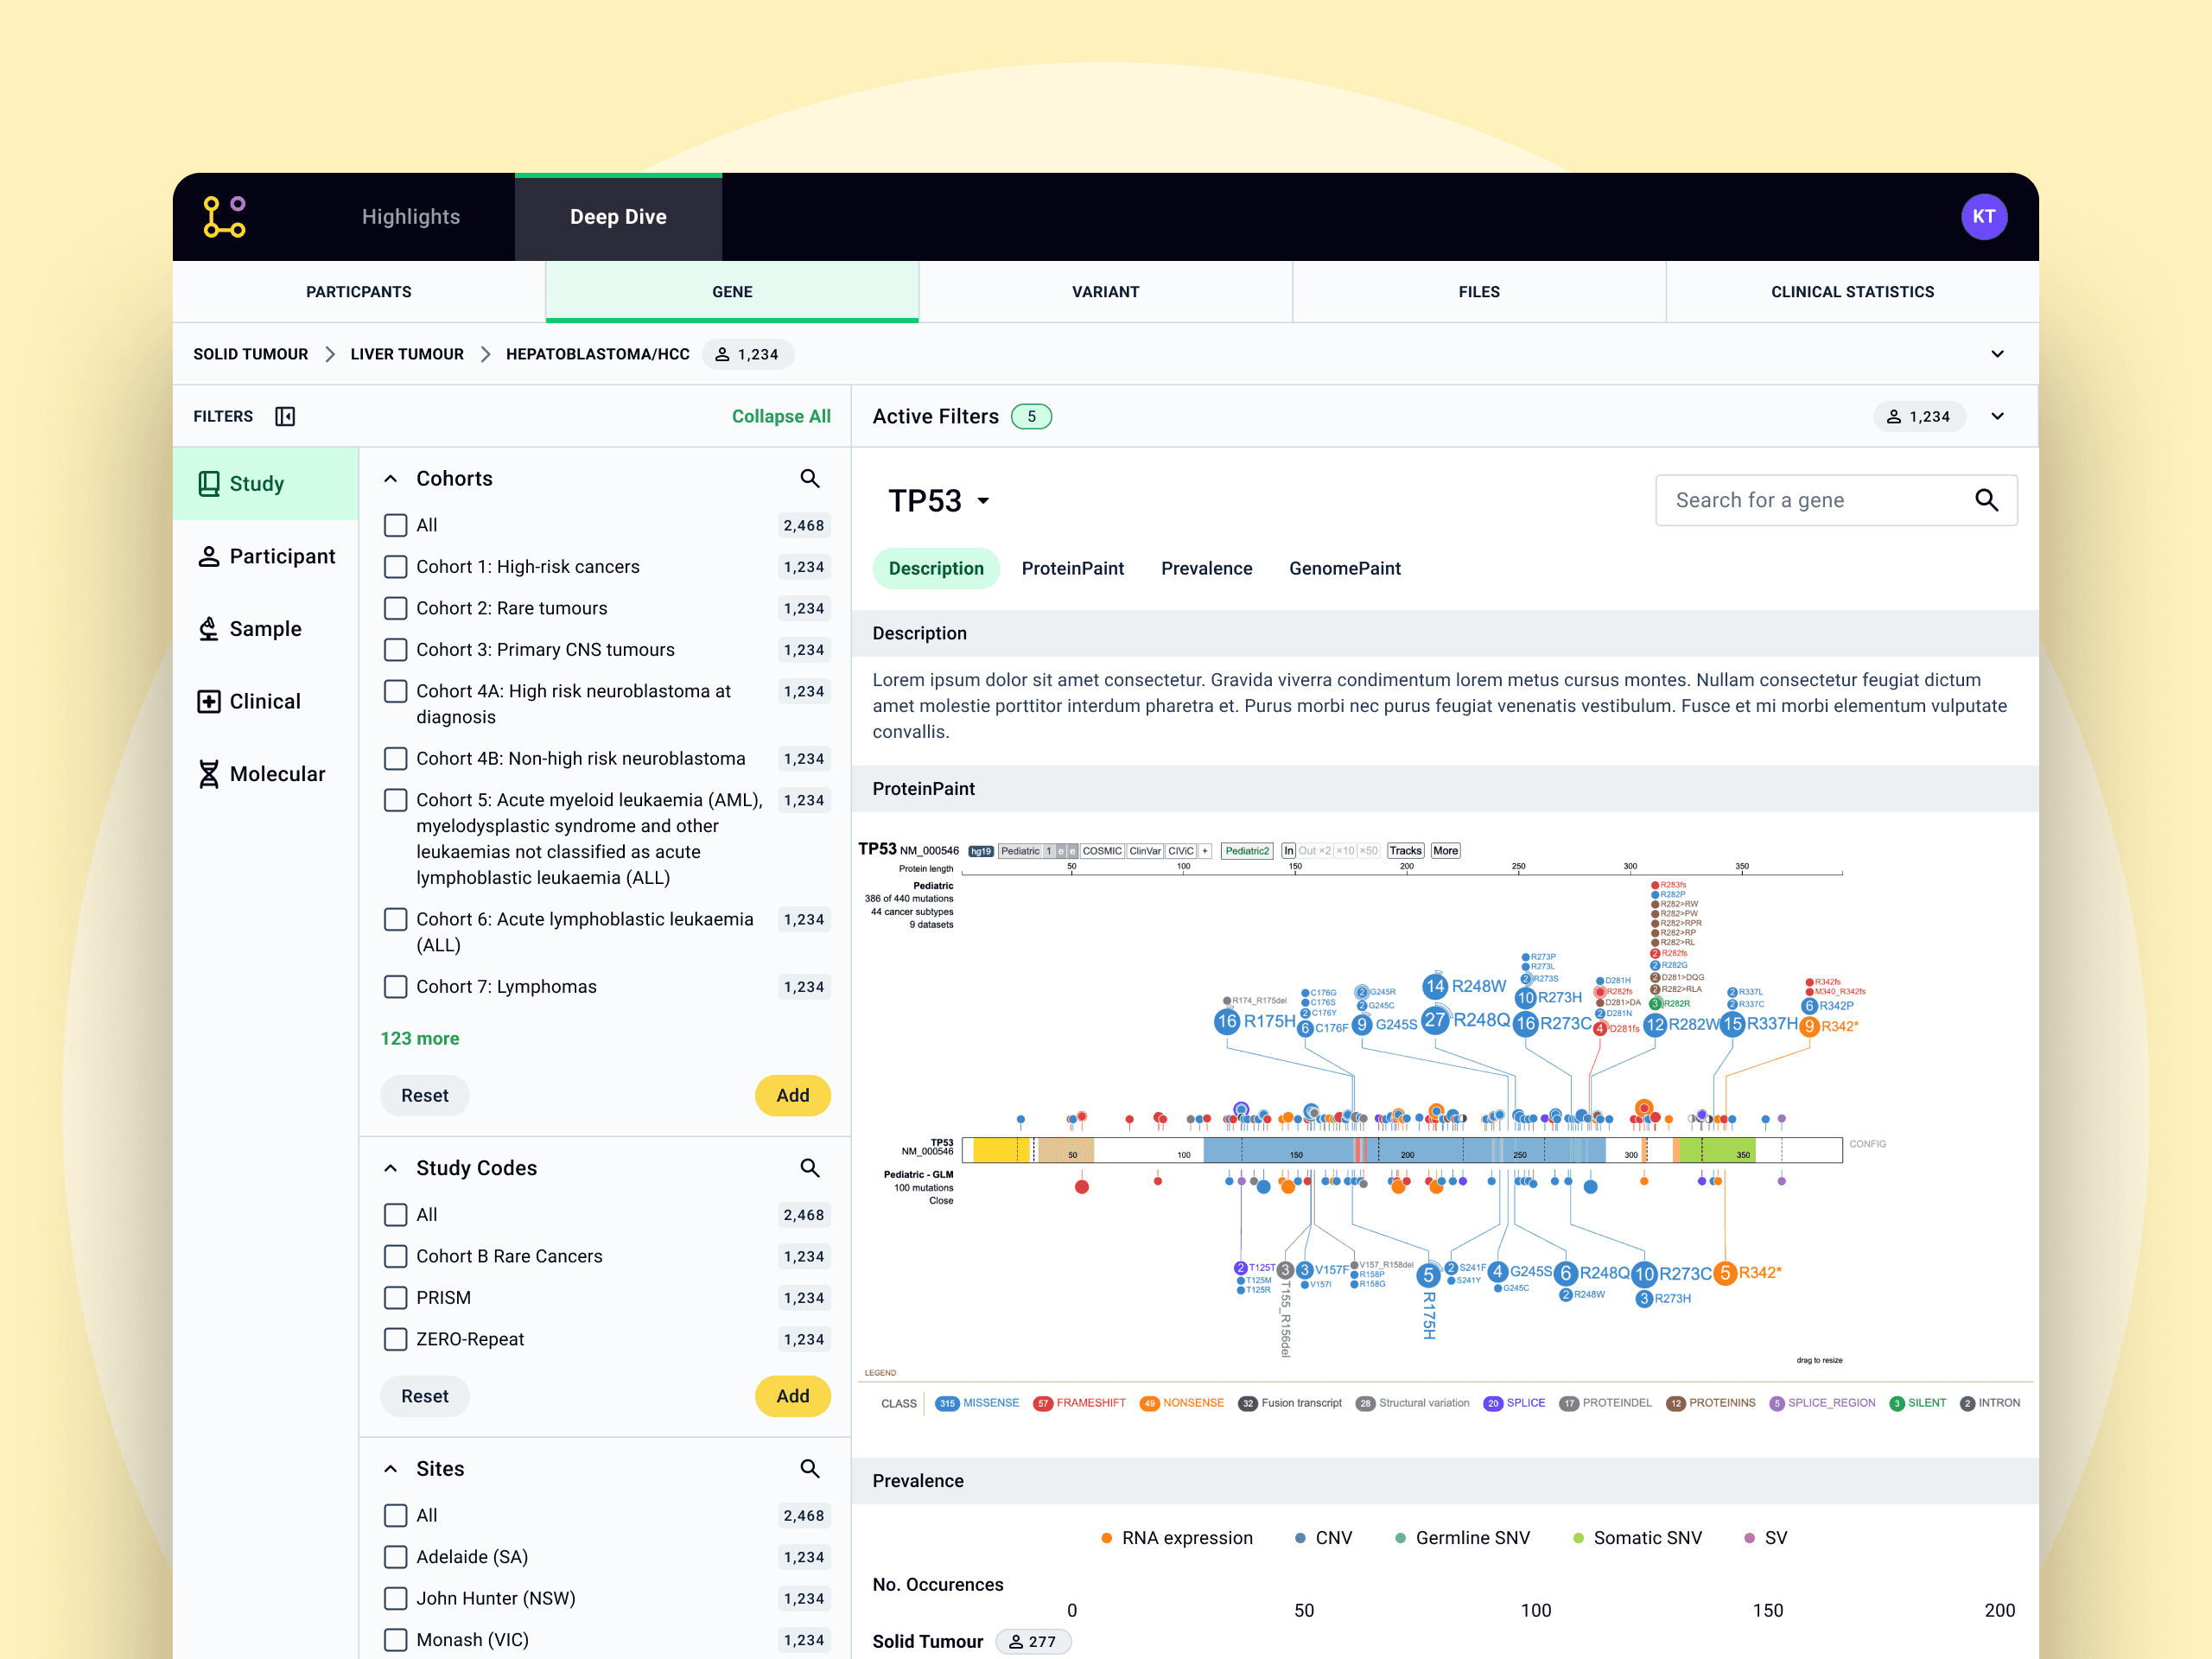Check Cohort B Rare Cancers study code

396,1257
